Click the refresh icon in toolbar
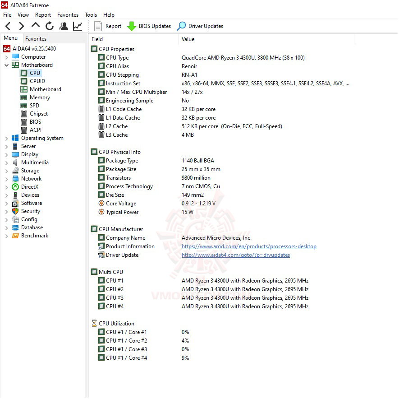 click(50, 26)
